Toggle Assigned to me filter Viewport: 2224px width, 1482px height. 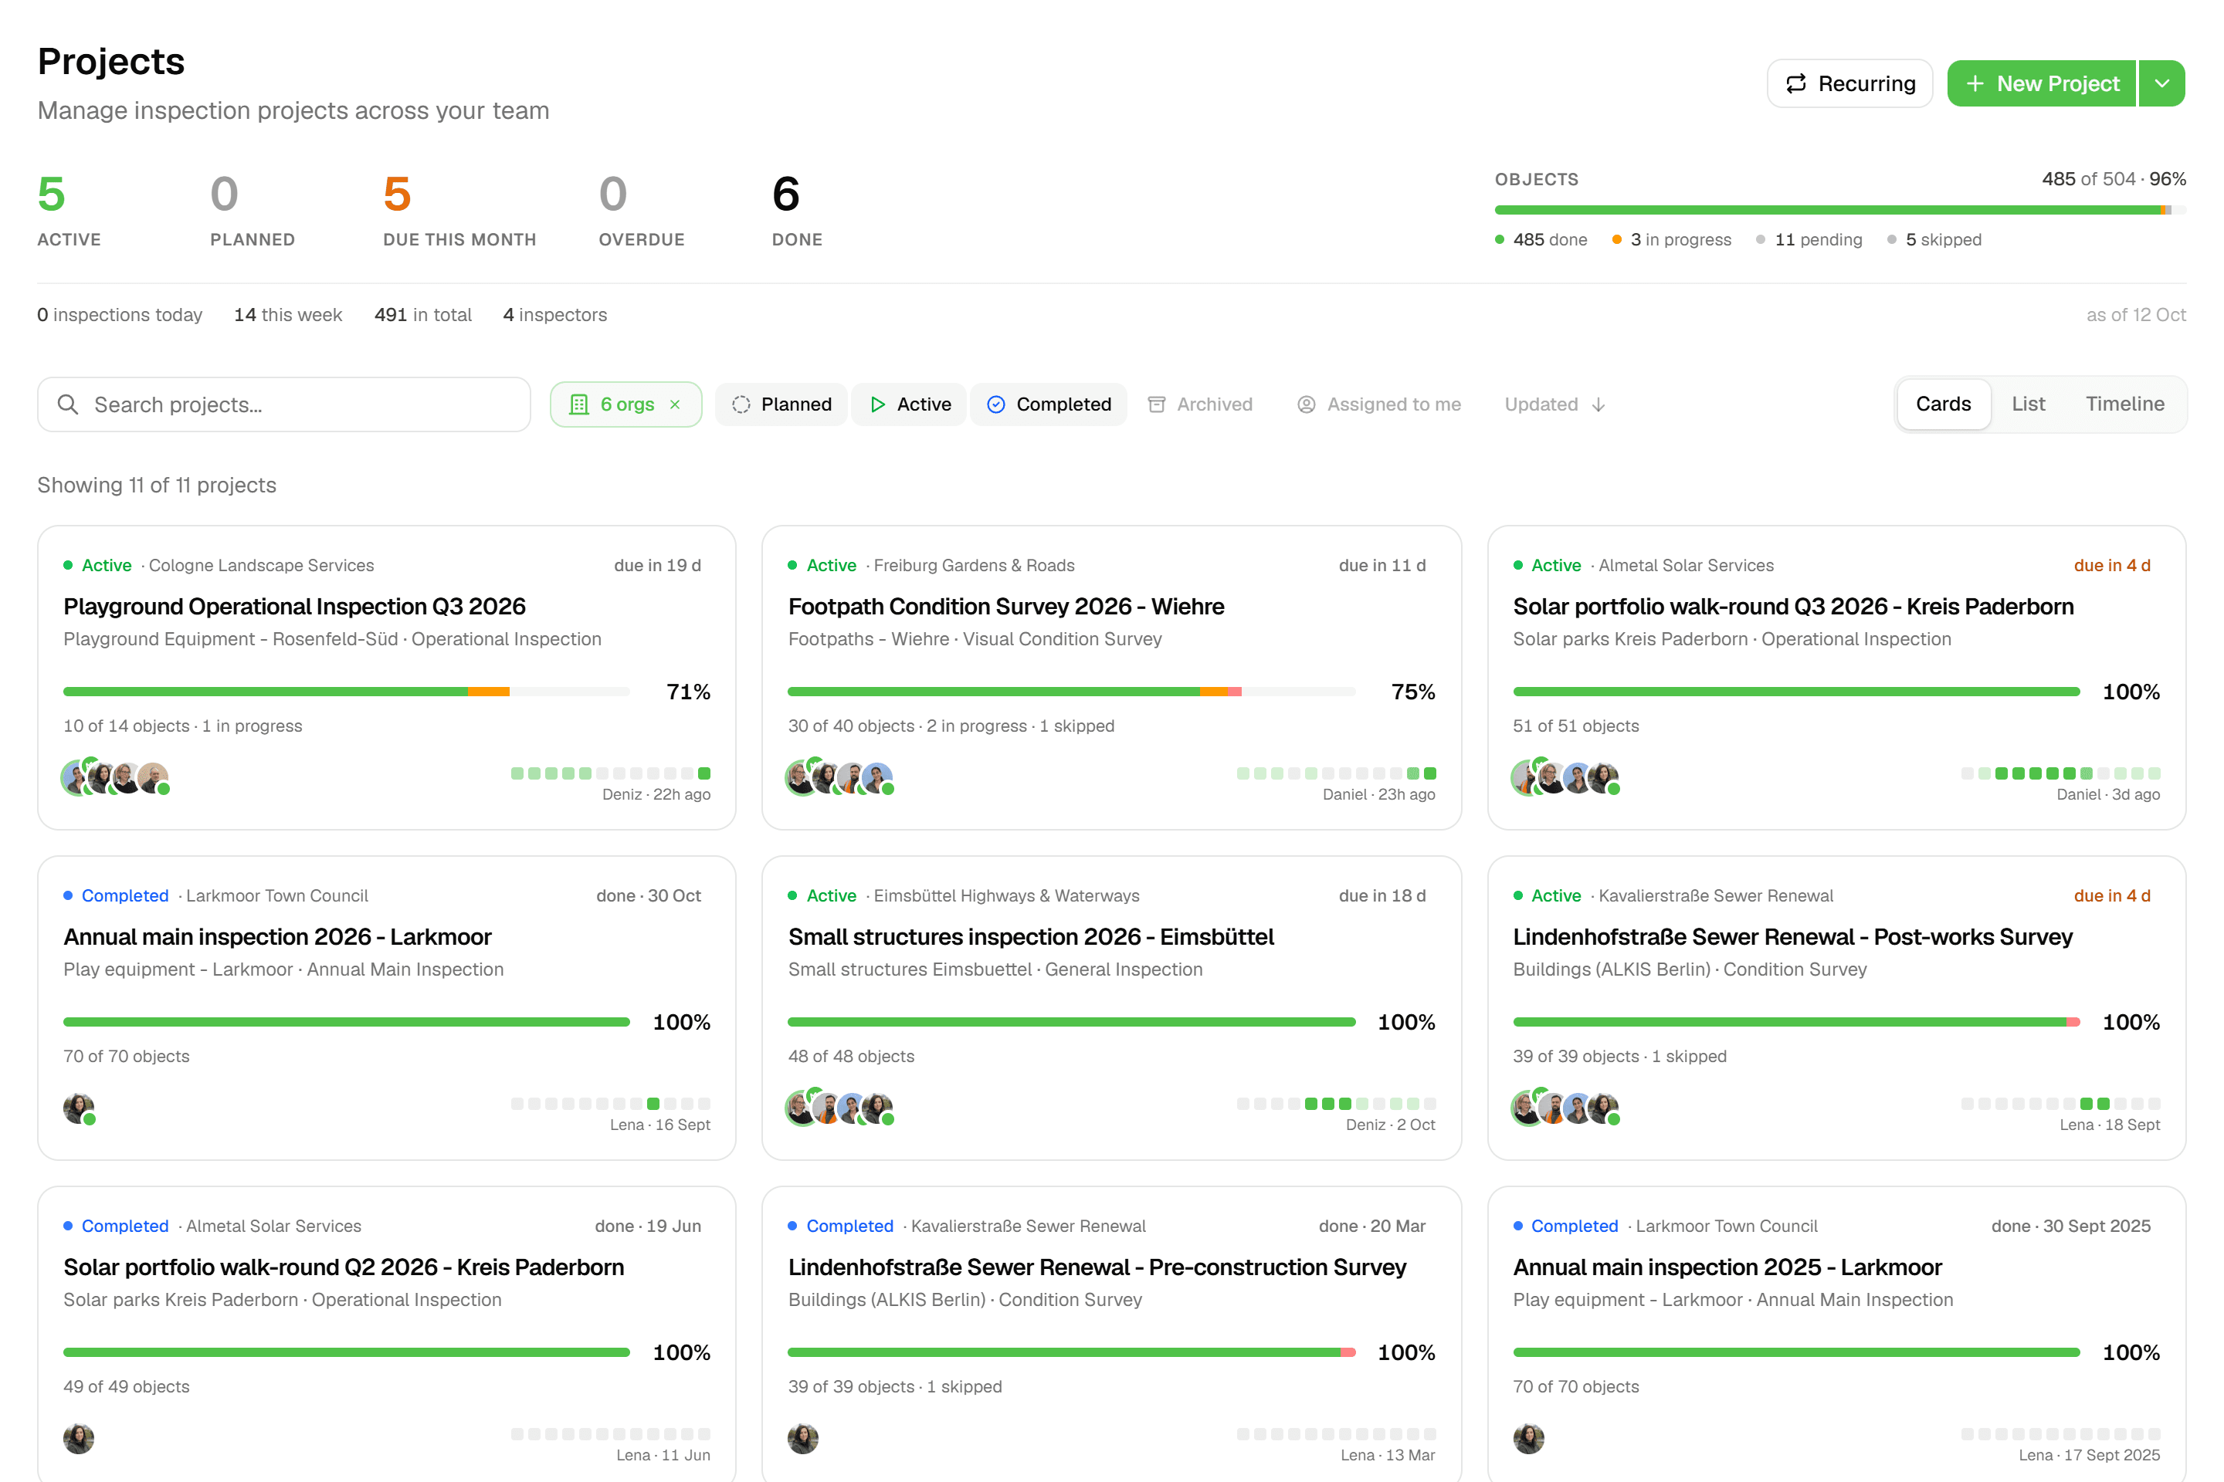point(1378,404)
